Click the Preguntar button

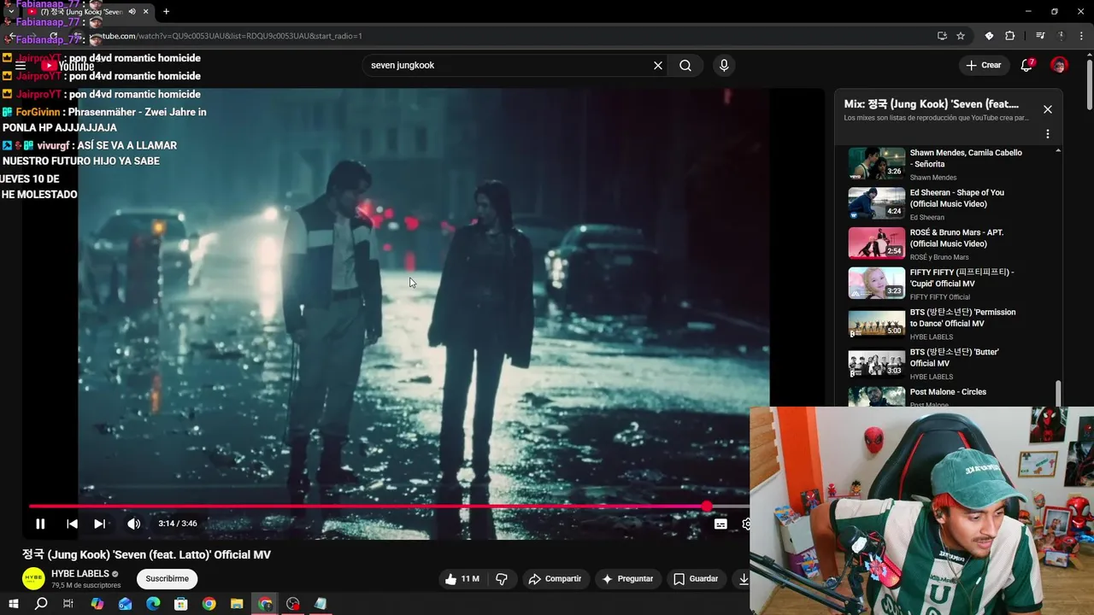tap(627, 579)
